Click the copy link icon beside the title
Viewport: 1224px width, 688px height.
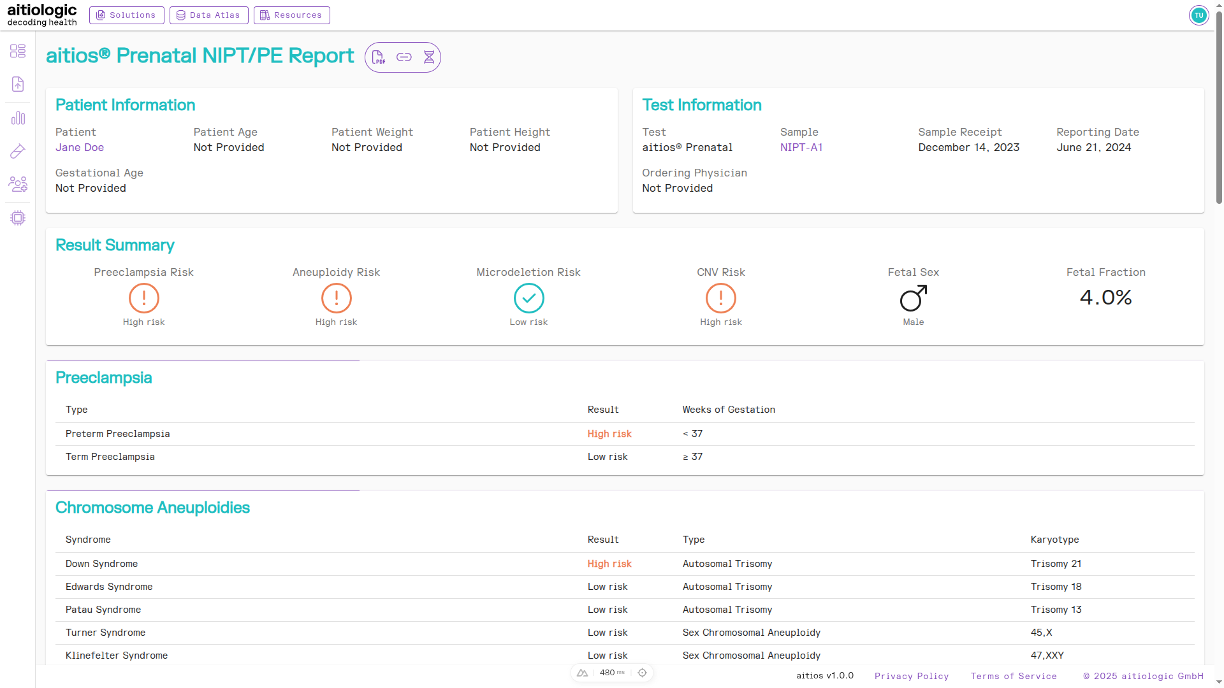[404, 57]
